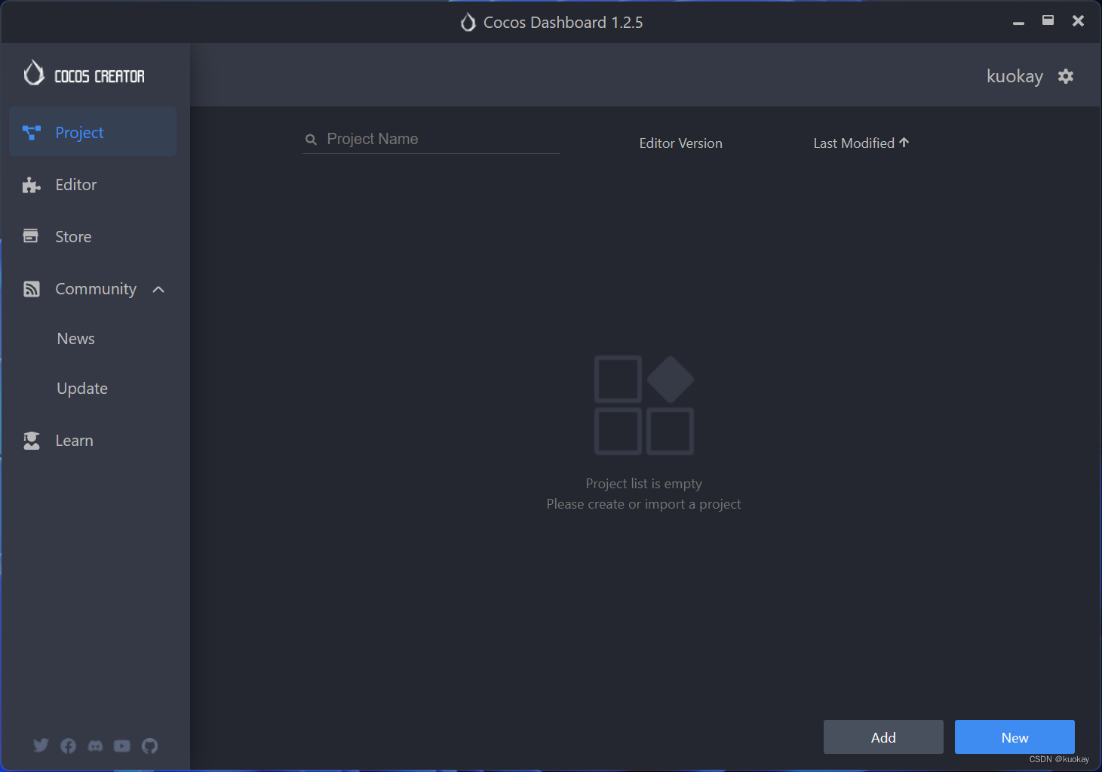Click the empty project list placeholder icon
This screenshot has width=1102, height=772.
(x=644, y=405)
